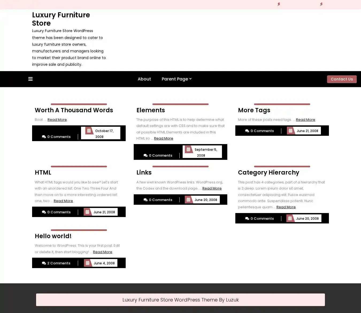Click Read More in More Tags excerpt
The height and width of the screenshot is (313, 361).
coord(306,119)
